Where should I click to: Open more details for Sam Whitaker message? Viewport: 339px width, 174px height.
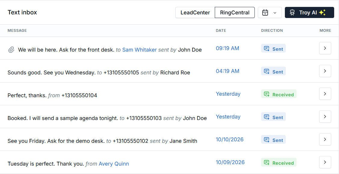pyautogui.click(x=325, y=48)
